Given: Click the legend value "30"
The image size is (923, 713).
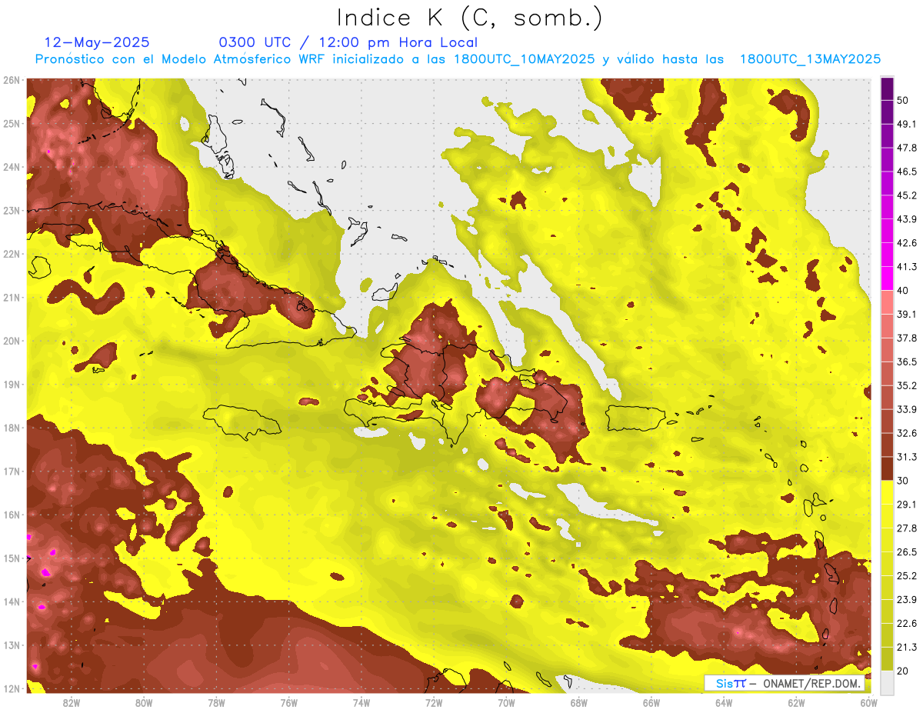Looking at the screenshot, I should [x=902, y=481].
